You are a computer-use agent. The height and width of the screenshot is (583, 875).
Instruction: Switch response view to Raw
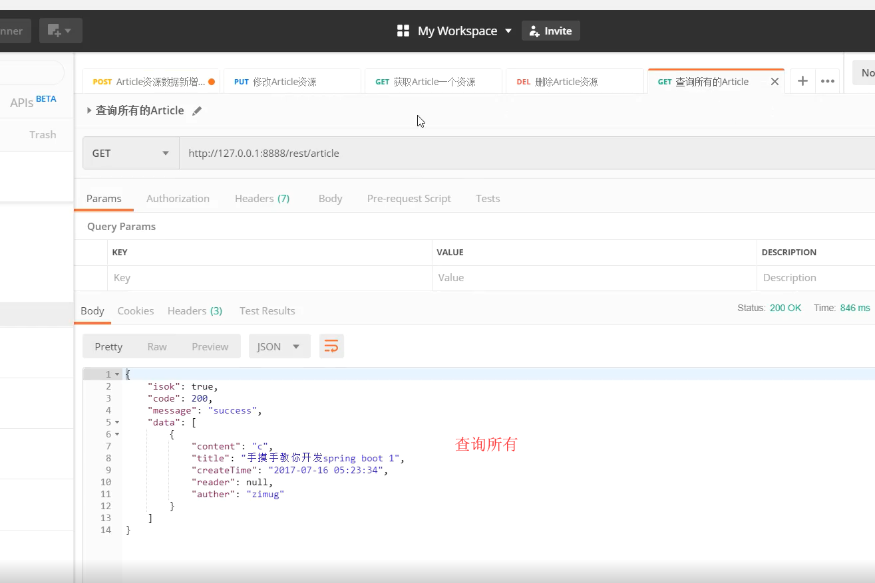[157, 346]
